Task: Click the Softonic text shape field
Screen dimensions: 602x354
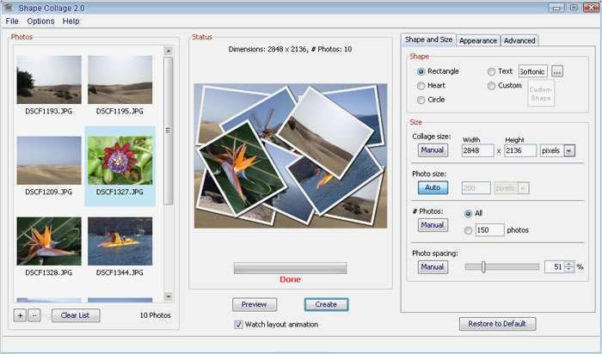Action: pos(533,71)
